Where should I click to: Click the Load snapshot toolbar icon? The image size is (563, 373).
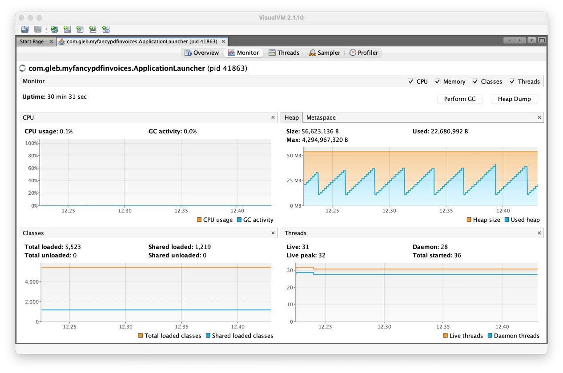25,29
